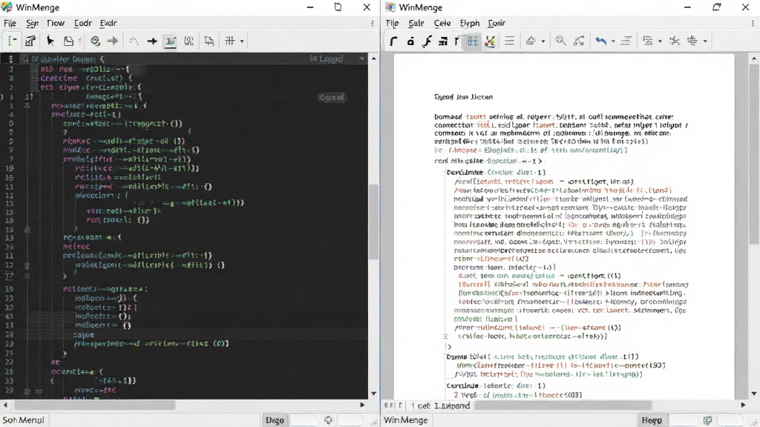Image resolution: width=760 pixels, height=427 pixels.
Task: Click the green circular refresh icon
Action: (95, 42)
